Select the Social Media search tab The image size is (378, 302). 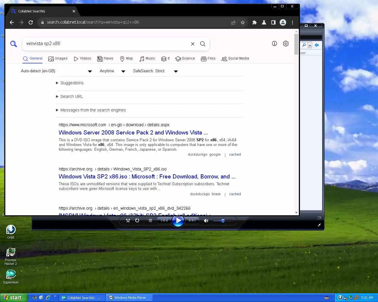pos(235,58)
